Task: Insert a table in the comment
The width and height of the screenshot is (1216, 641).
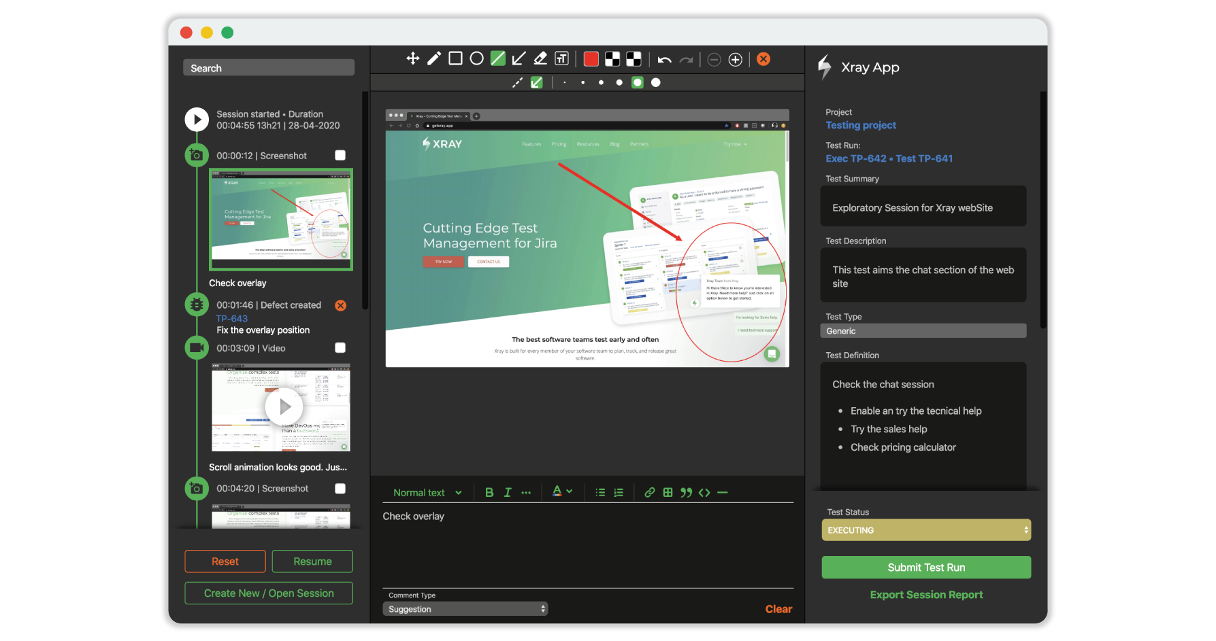Action: coord(668,492)
